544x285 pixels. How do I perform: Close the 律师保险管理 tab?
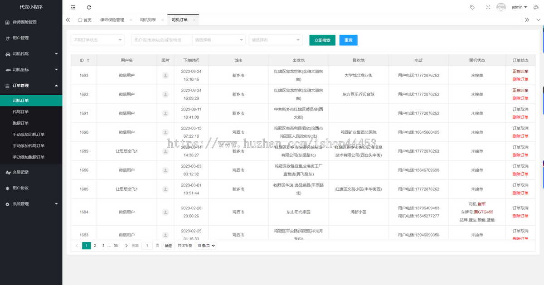(x=131, y=20)
